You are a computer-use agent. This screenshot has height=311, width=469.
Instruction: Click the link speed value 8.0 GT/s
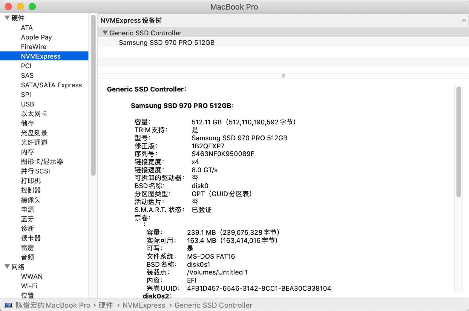click(205, 170)
